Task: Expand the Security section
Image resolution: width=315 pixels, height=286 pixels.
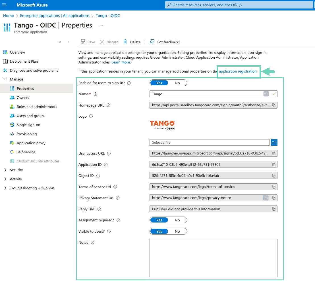Action: point(5,170)
